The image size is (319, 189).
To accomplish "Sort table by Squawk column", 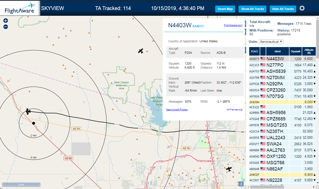I will [296, 51].
